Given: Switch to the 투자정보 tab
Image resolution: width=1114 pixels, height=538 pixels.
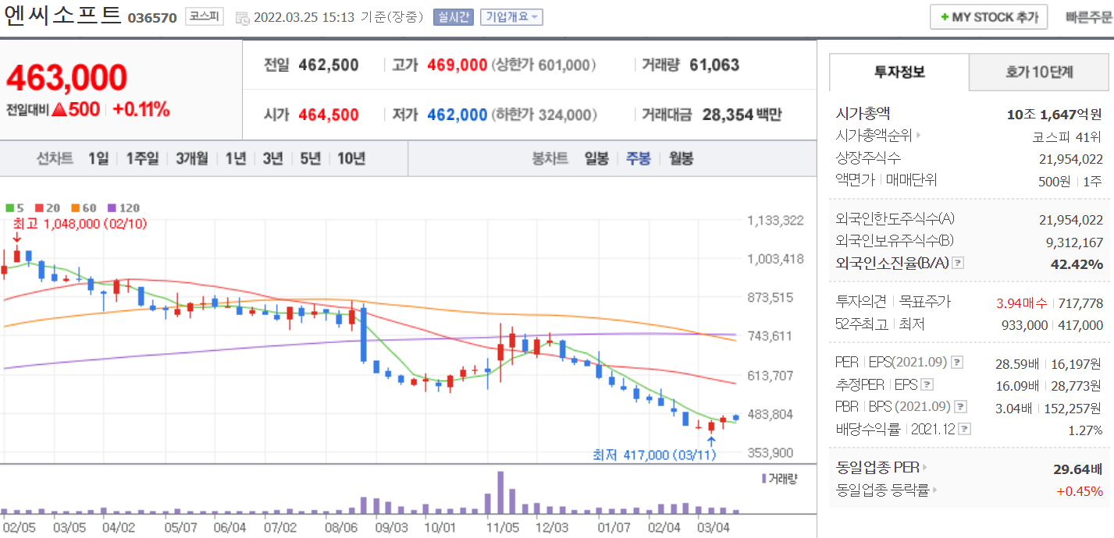Looking at the screenshot, I should click(x=899, y=73).
